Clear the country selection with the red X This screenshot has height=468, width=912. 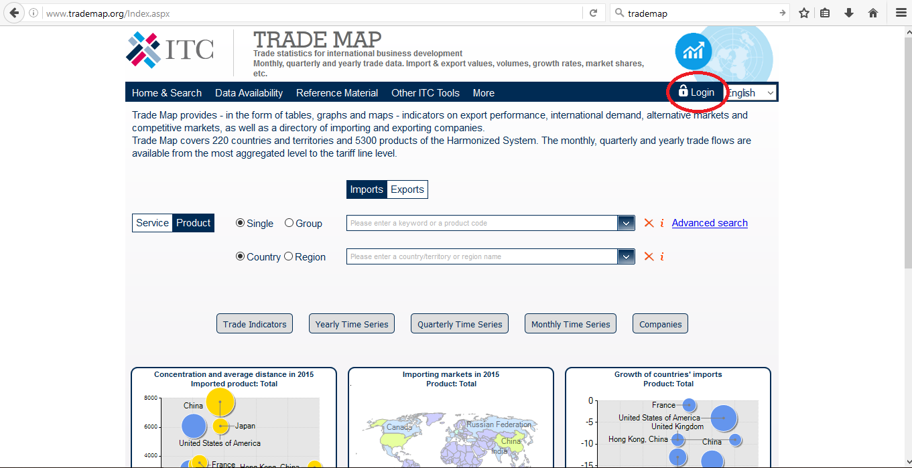coord(648,256)
